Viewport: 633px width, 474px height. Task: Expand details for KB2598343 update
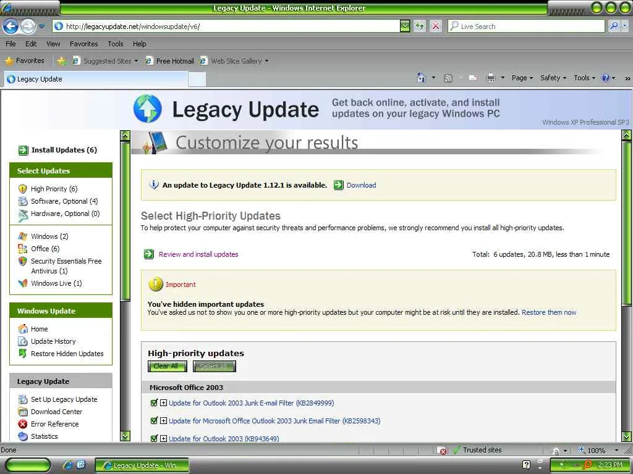coord(163,420)
